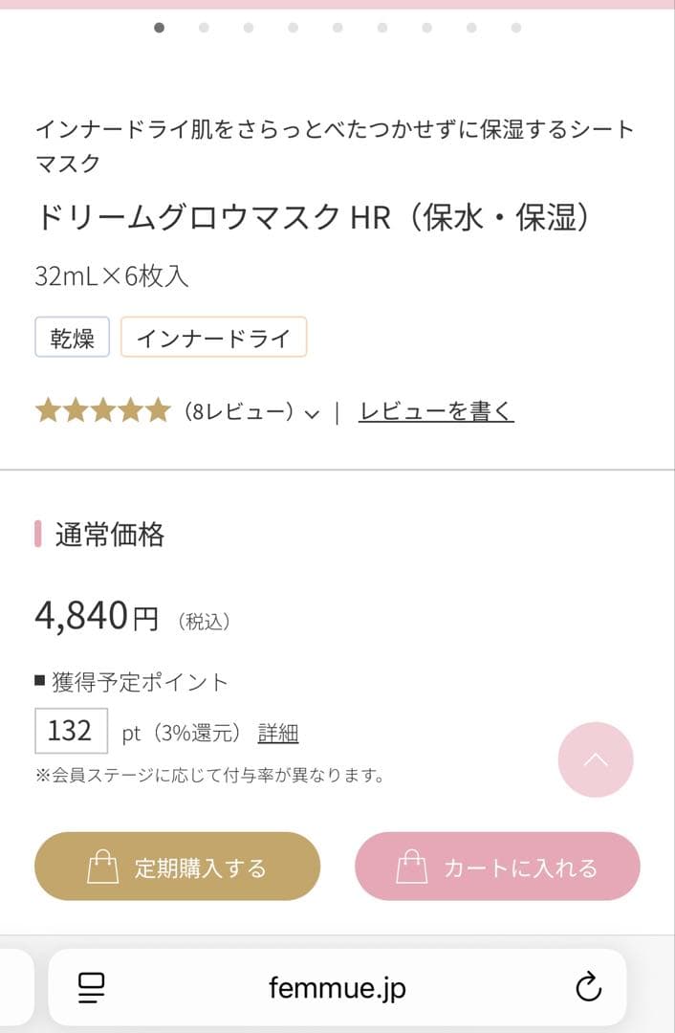The width and height of the screenshot is (675, 1033).
Task: Select the last carousel dot
Action: 516,28
